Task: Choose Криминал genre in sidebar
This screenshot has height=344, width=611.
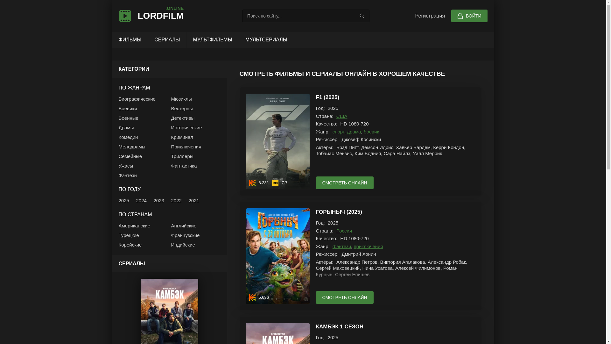Action: pos(182,137)
